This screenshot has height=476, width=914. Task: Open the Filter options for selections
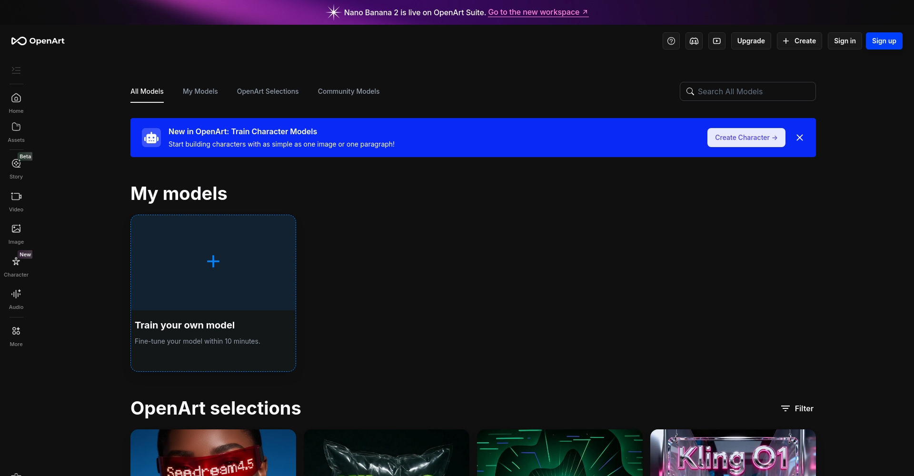(x=797, y=408)
